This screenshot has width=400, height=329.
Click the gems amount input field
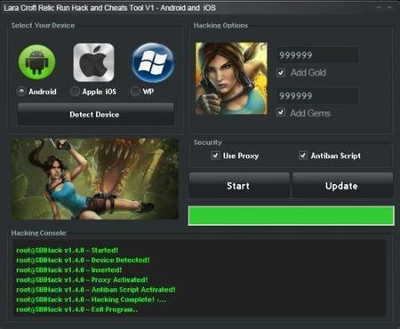coord(317,96)
